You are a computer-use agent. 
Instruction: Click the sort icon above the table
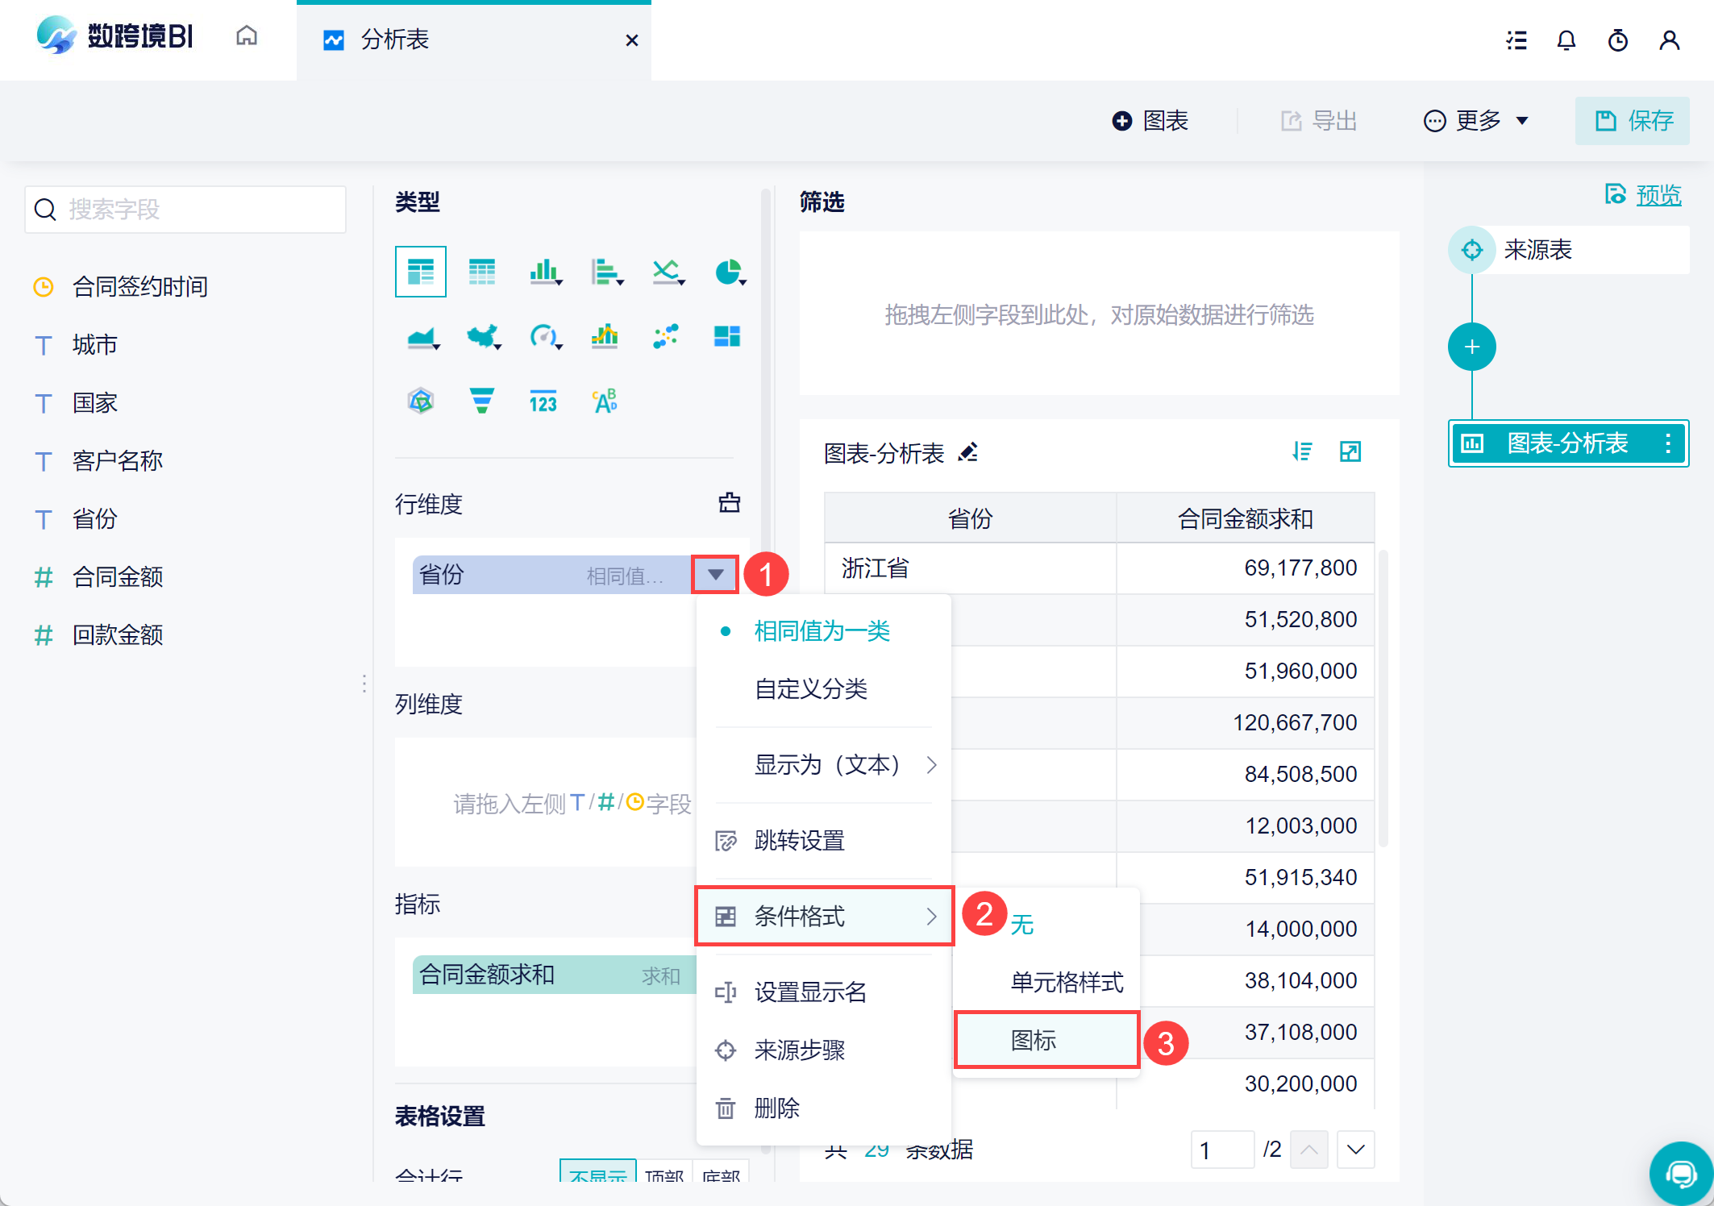[1302, 451]
